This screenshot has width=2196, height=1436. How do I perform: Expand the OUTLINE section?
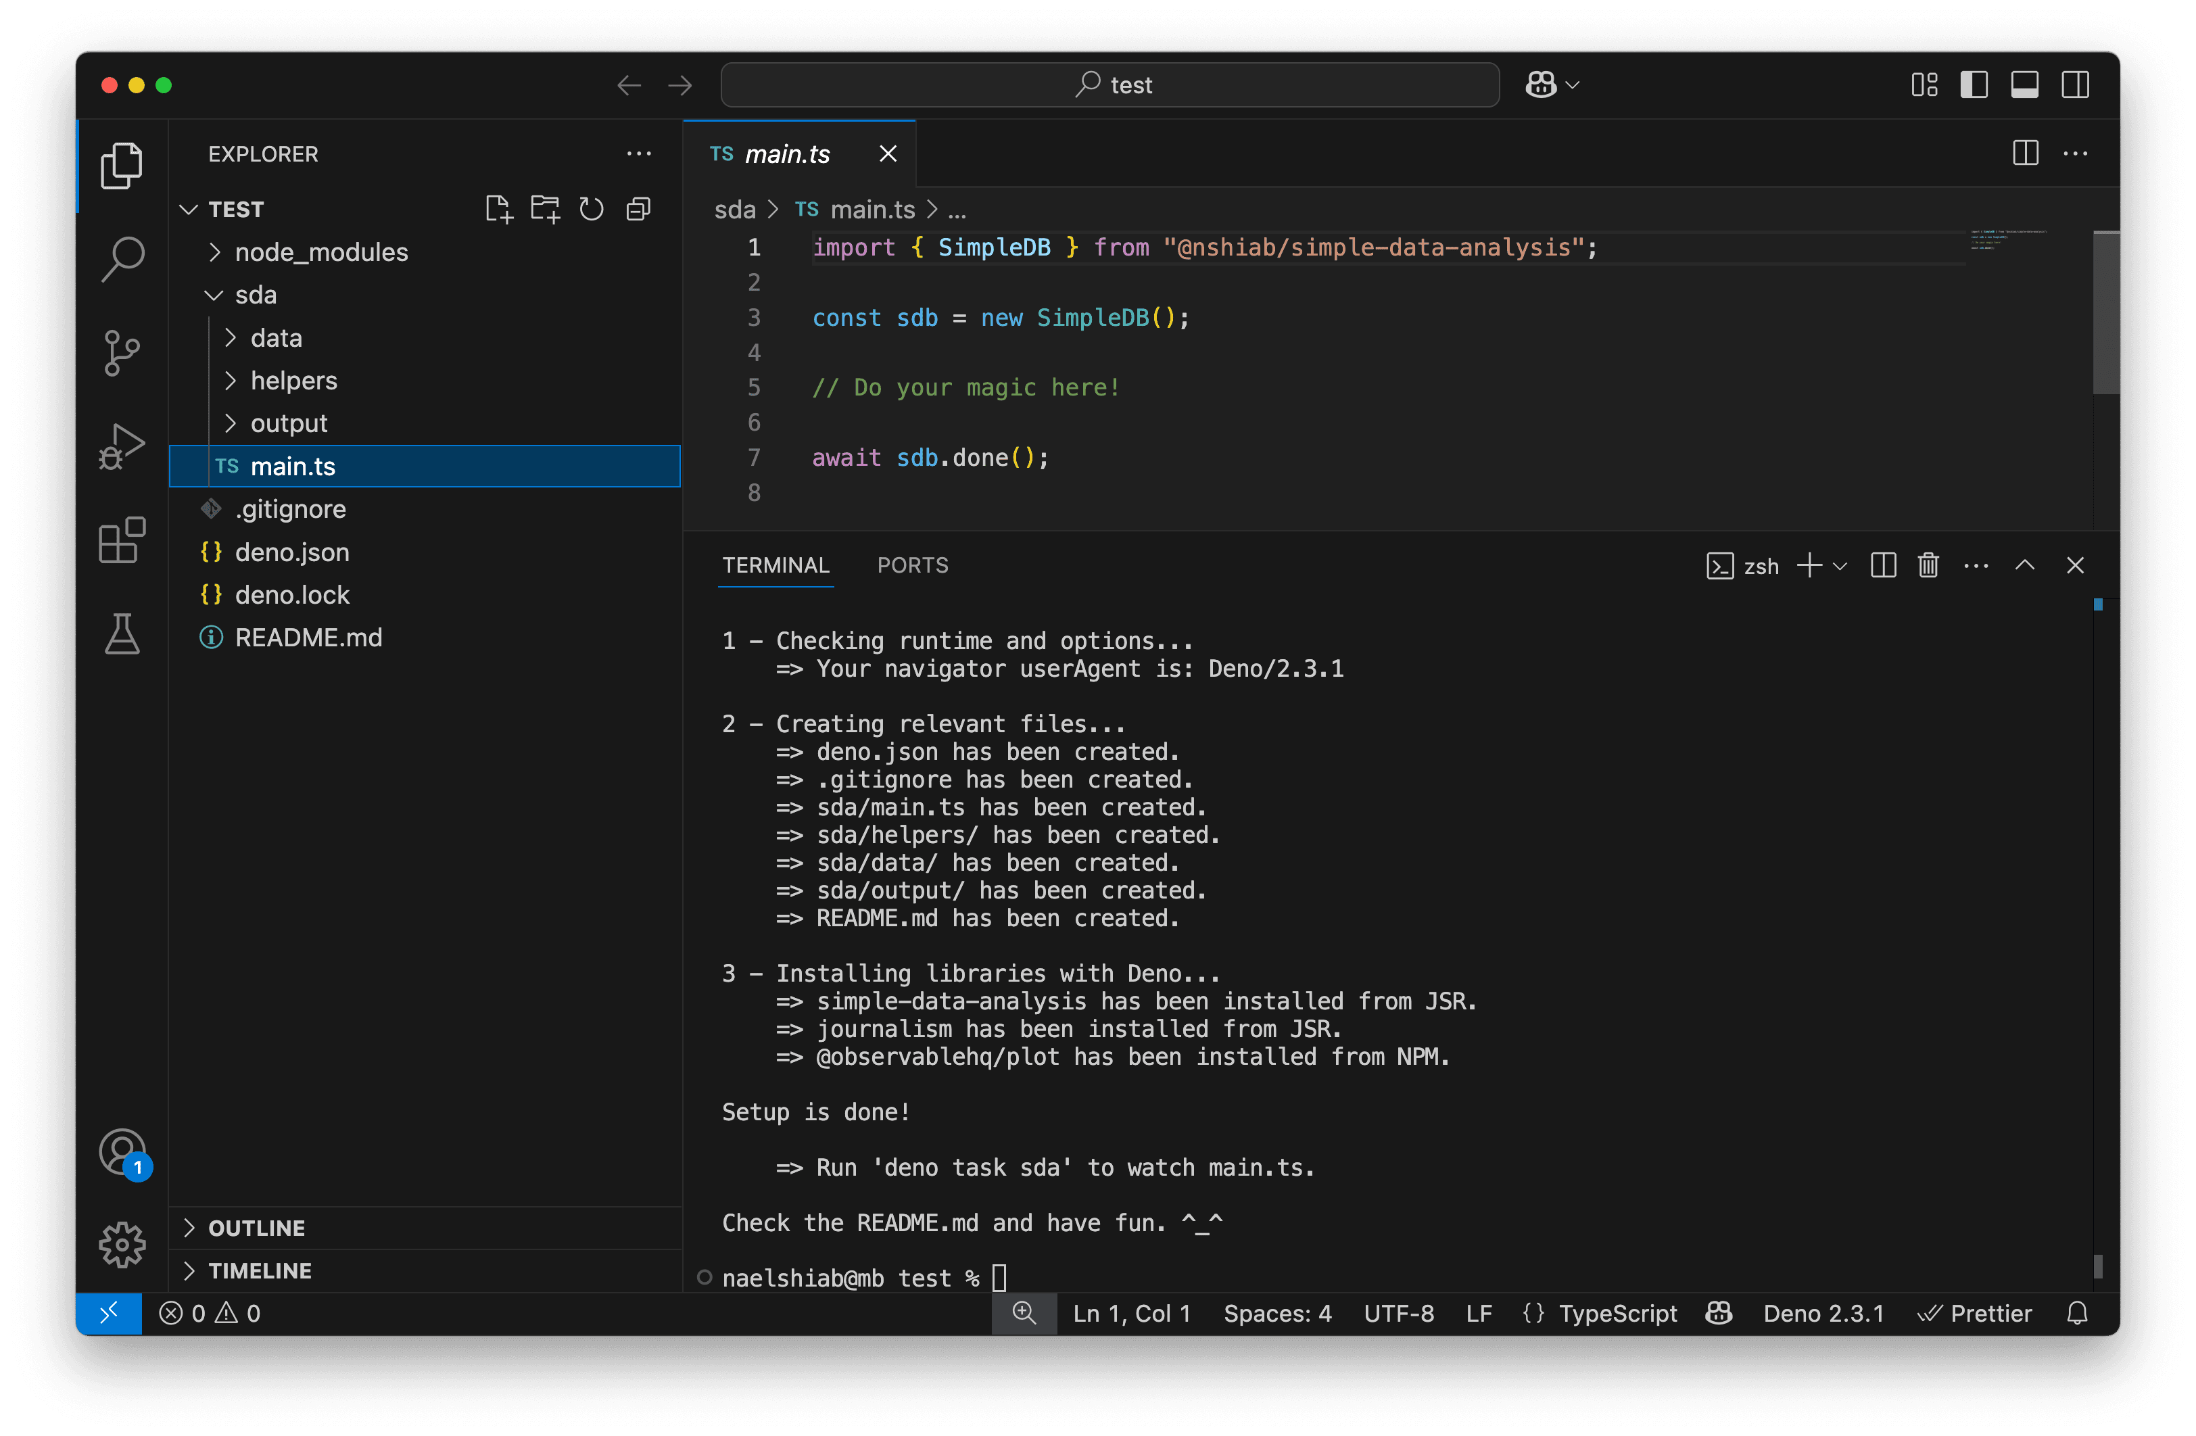[425, 1228]
